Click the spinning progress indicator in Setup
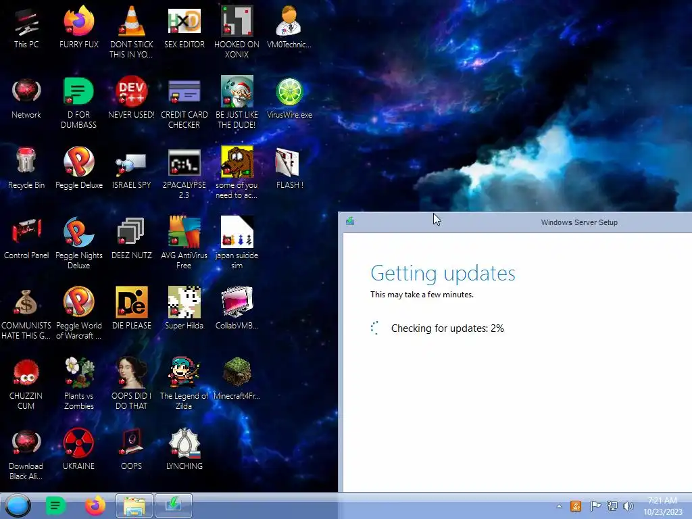The width and height of the screenshot is (692, 519). 374,328
